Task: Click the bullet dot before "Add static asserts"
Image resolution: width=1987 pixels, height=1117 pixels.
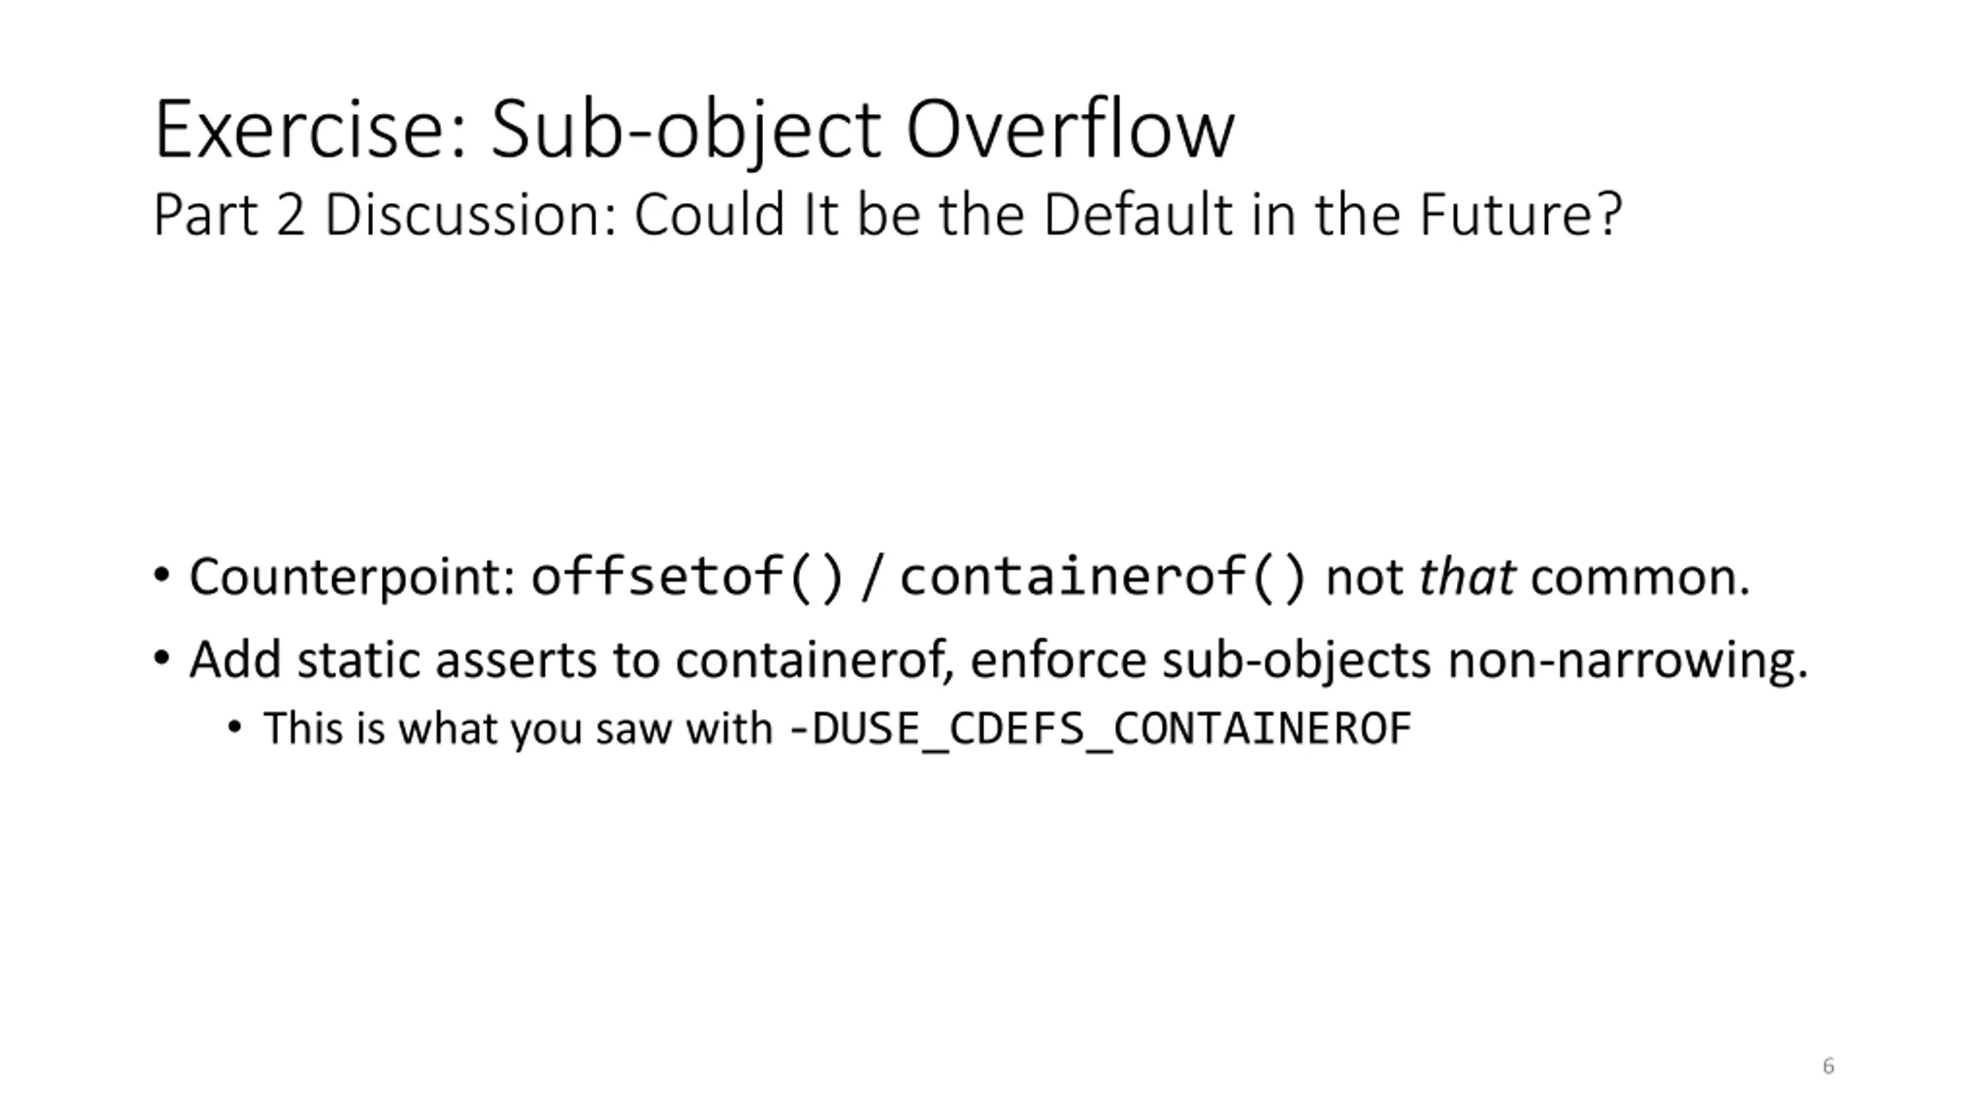Action: coord(161,659)
